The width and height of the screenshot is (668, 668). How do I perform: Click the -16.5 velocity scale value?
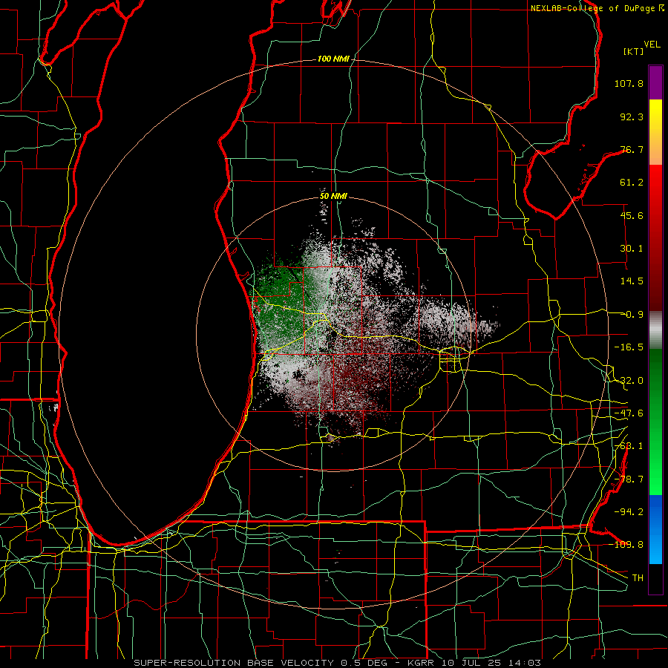(629, 347)
